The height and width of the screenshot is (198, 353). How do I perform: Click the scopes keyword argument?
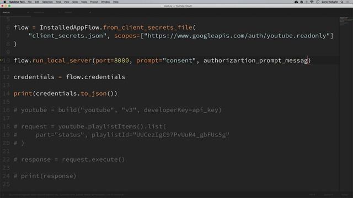point(125,36)
